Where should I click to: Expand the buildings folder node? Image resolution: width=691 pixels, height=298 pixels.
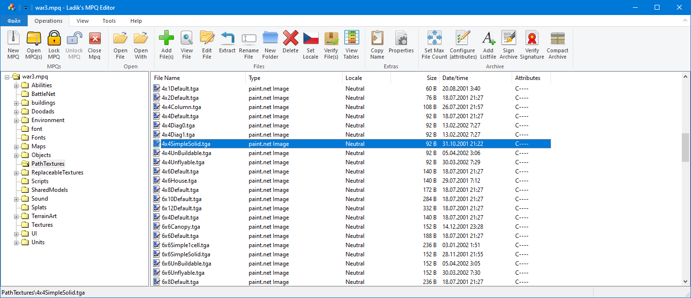(16, 103)
